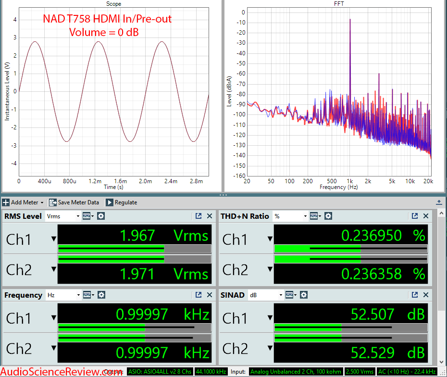Click SINAD Ch1 bar graph
Screen dimensions: 447x377
click(351, 327)
